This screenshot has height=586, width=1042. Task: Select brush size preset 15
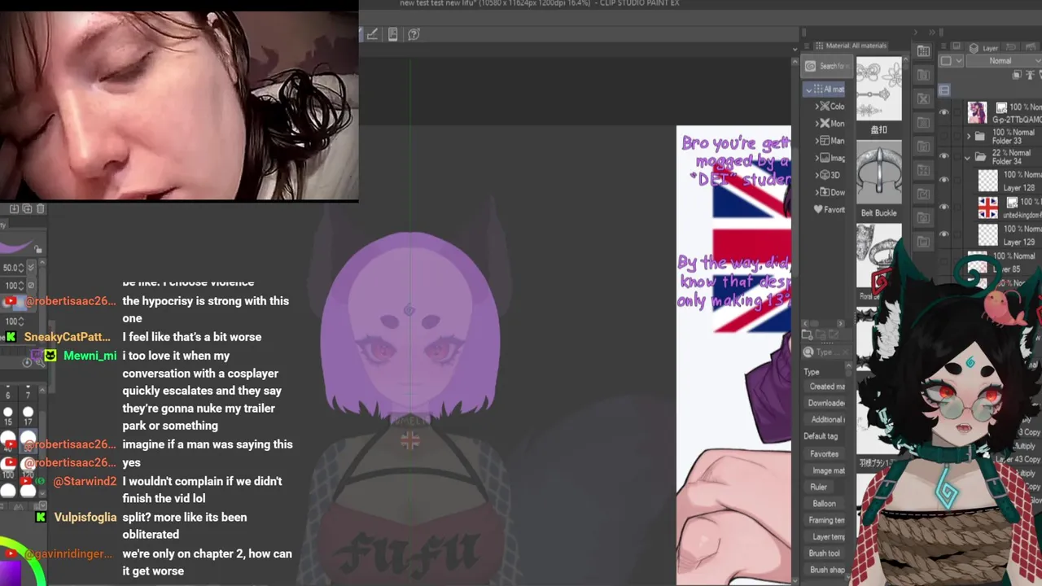[x=8, y=417]
